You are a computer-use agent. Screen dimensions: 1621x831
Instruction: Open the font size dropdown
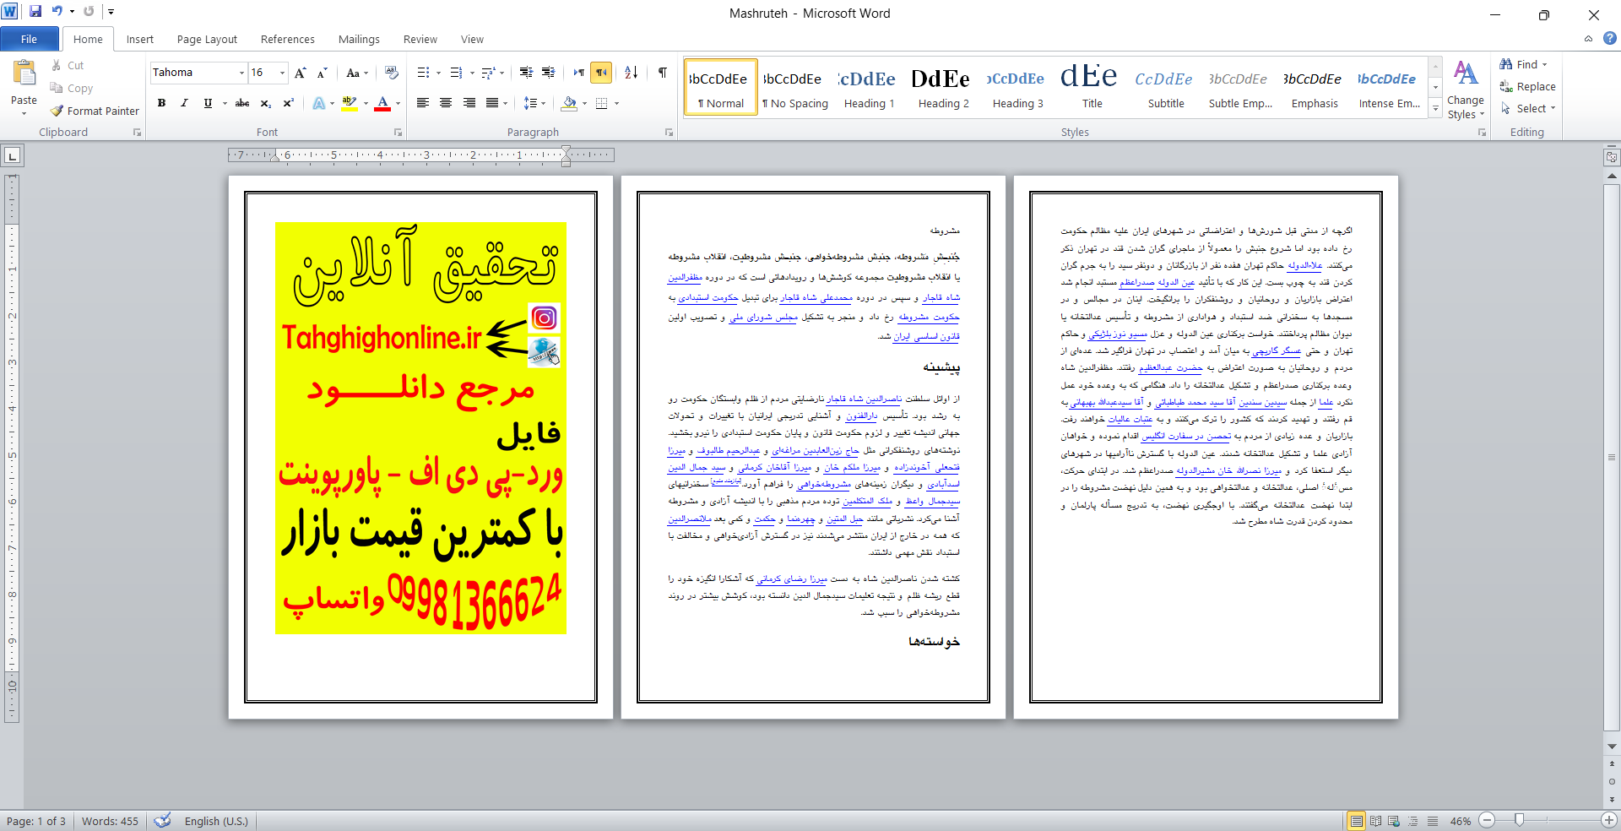282,73
